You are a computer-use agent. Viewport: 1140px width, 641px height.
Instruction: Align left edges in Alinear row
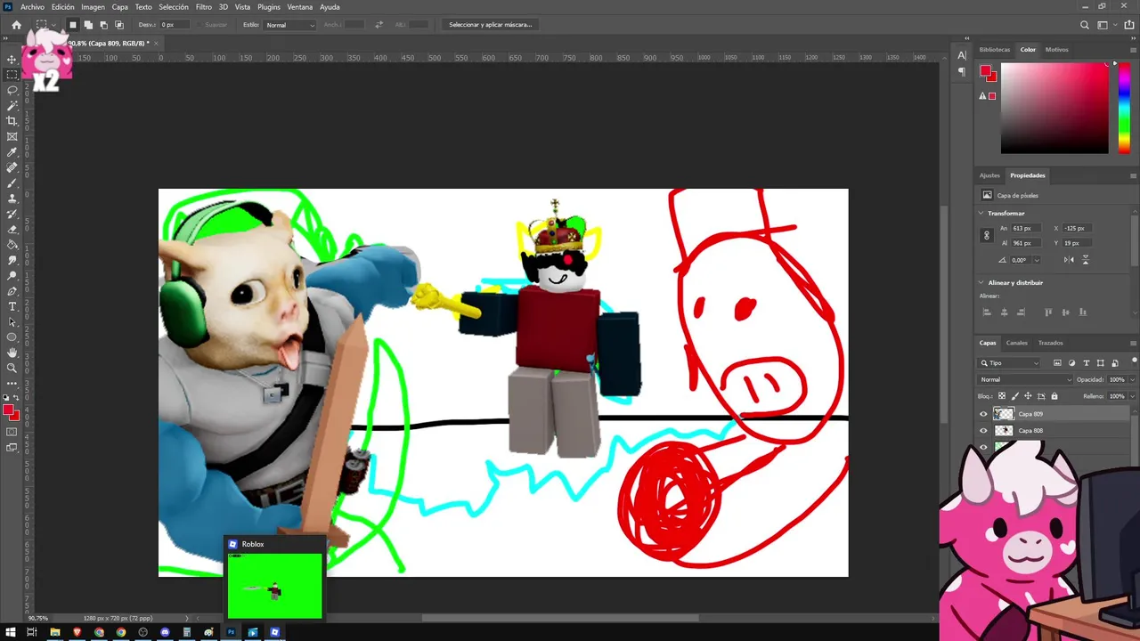pyautogui.click(x=987, y=312)
